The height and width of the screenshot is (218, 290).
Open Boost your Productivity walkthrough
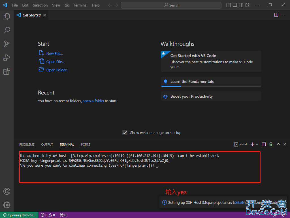(211, 96)
